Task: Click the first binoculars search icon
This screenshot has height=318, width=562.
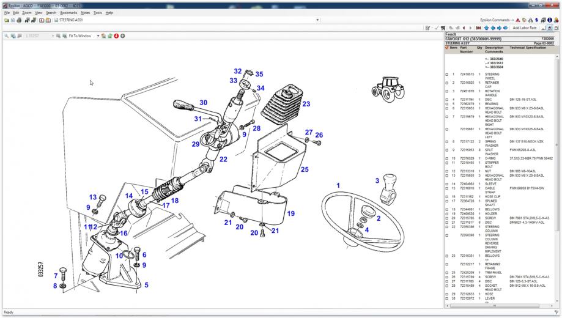Action: [27, 20]
